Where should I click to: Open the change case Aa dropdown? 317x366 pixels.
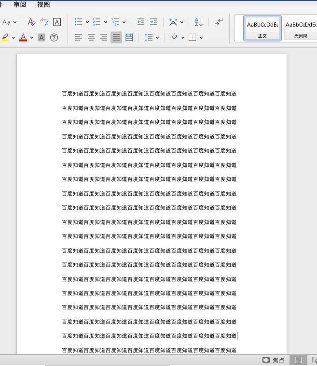[x=9, y=22]
